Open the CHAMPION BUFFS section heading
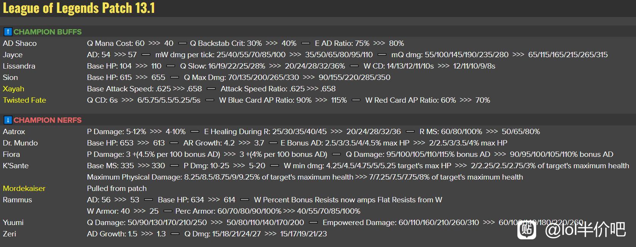 coord(47,32)
